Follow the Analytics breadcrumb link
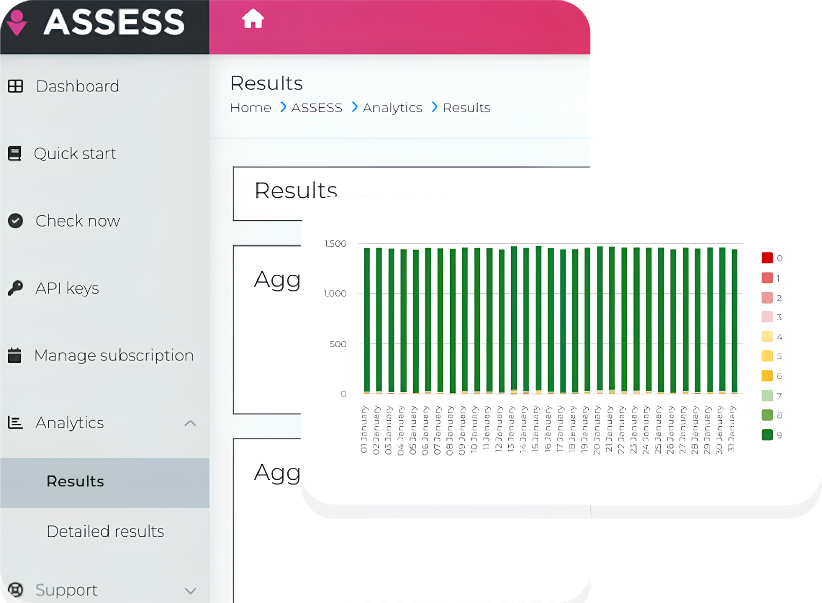Screen dimensions: 822x603 (393, 107)
